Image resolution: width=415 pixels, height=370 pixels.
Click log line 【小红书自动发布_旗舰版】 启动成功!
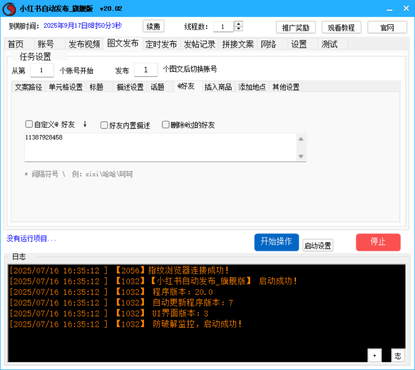click(x=154, y=281)
